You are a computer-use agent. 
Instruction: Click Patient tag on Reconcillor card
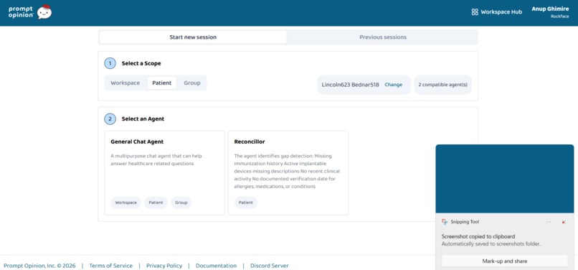pos(246,202)
